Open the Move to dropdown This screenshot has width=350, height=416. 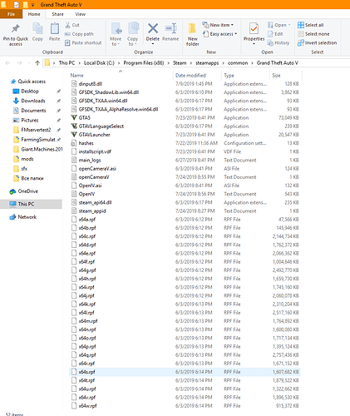tap(116, 34)
